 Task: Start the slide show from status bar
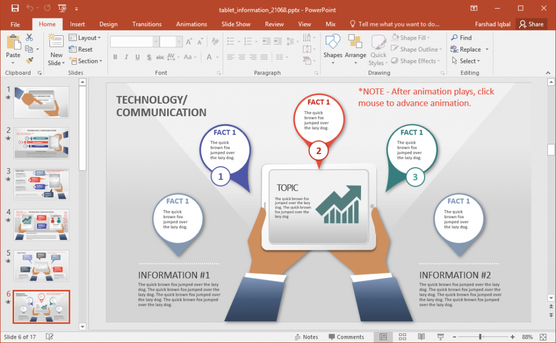pos(440,336)
